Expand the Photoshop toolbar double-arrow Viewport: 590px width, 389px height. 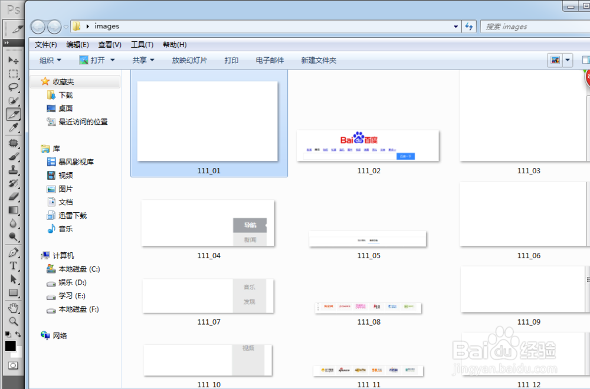point(6,43)
